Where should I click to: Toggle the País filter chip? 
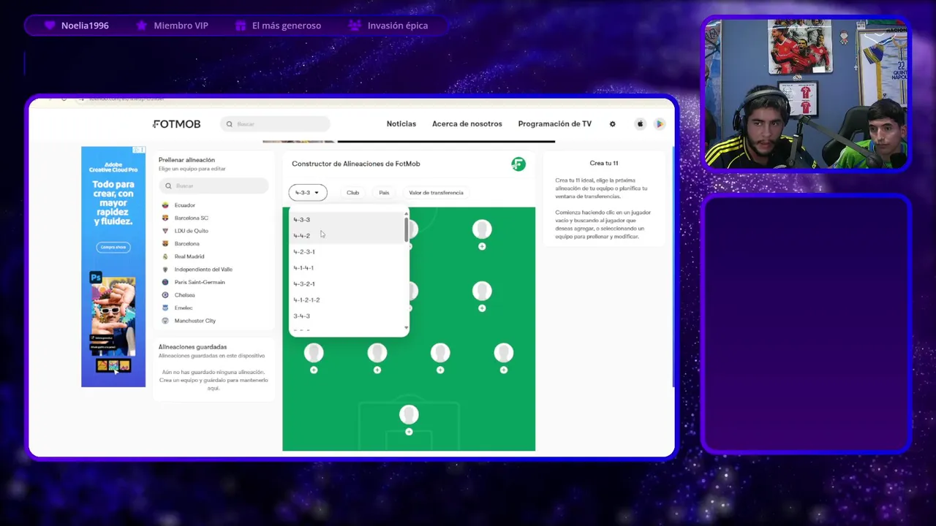384,193
